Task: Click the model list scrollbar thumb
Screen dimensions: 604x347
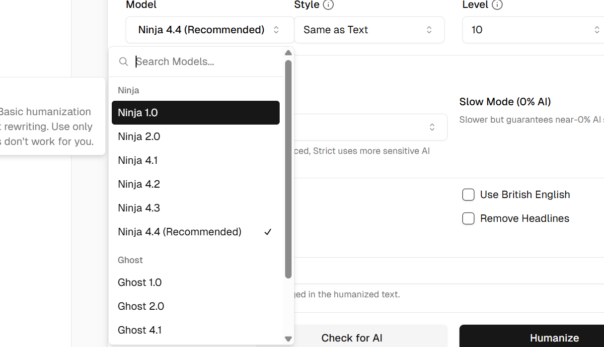Action: point(288,169)
